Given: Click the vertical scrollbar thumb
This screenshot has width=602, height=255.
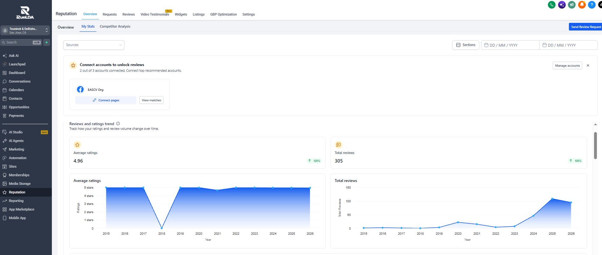Looking at the screenshot, I should tap(595, 145).
